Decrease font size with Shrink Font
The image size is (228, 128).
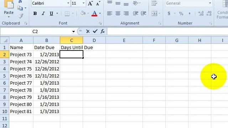click(x=98, y=3)
